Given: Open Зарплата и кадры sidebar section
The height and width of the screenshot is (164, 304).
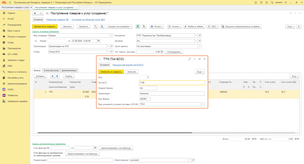Looking at the screenshot, I should coord(16,60).
